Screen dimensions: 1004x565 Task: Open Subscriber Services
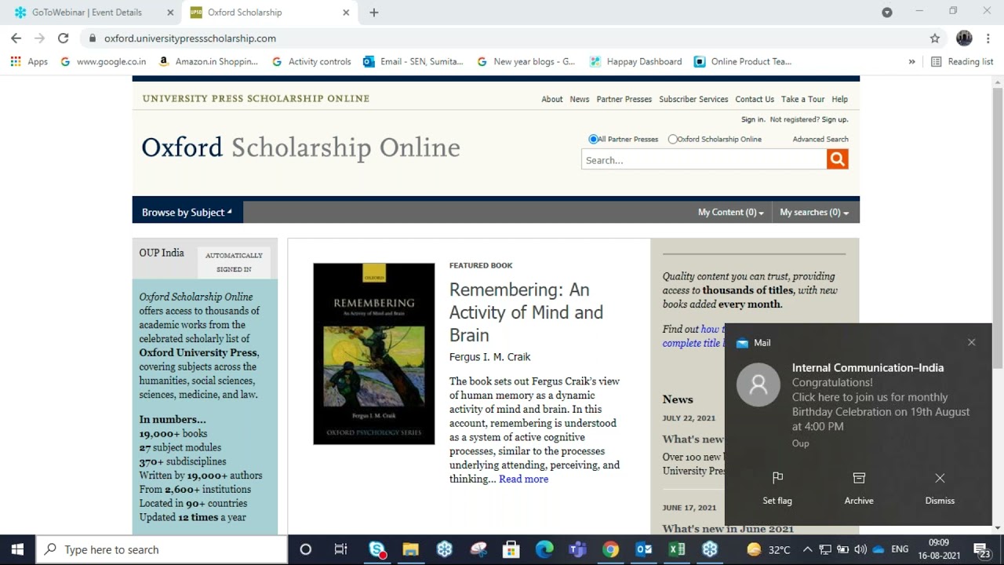pos(693,99)
